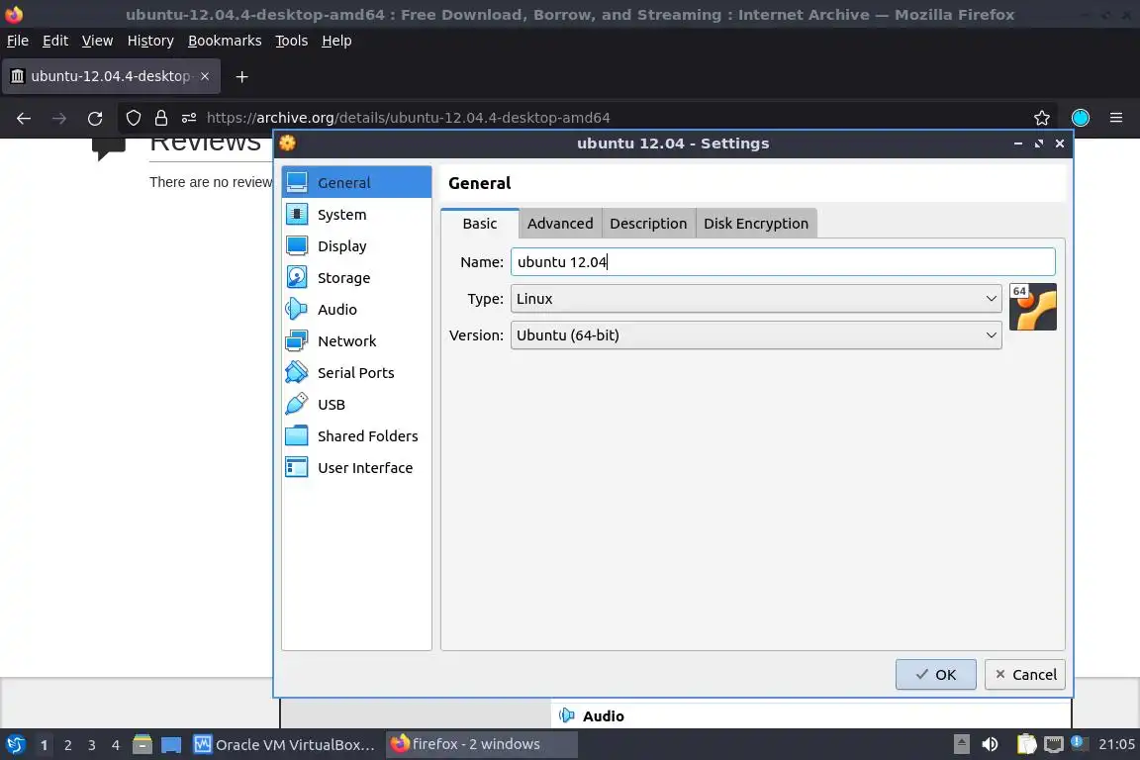Open the Firefox Tools menu
Image resolution: width=1140 pixels, height=760 pixels.
292,41
